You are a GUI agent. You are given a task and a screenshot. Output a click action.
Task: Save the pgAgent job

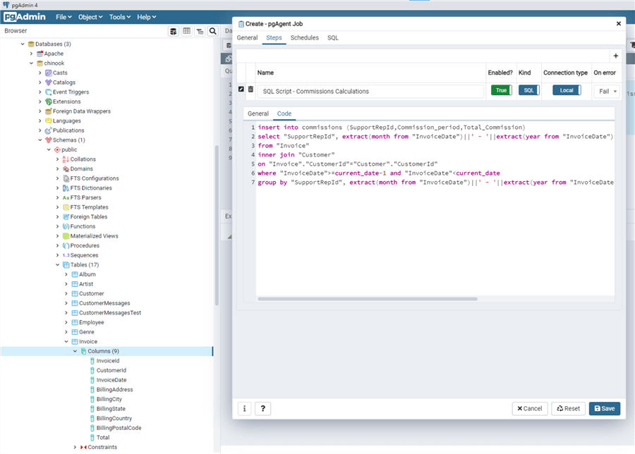[x=605, y=408]
